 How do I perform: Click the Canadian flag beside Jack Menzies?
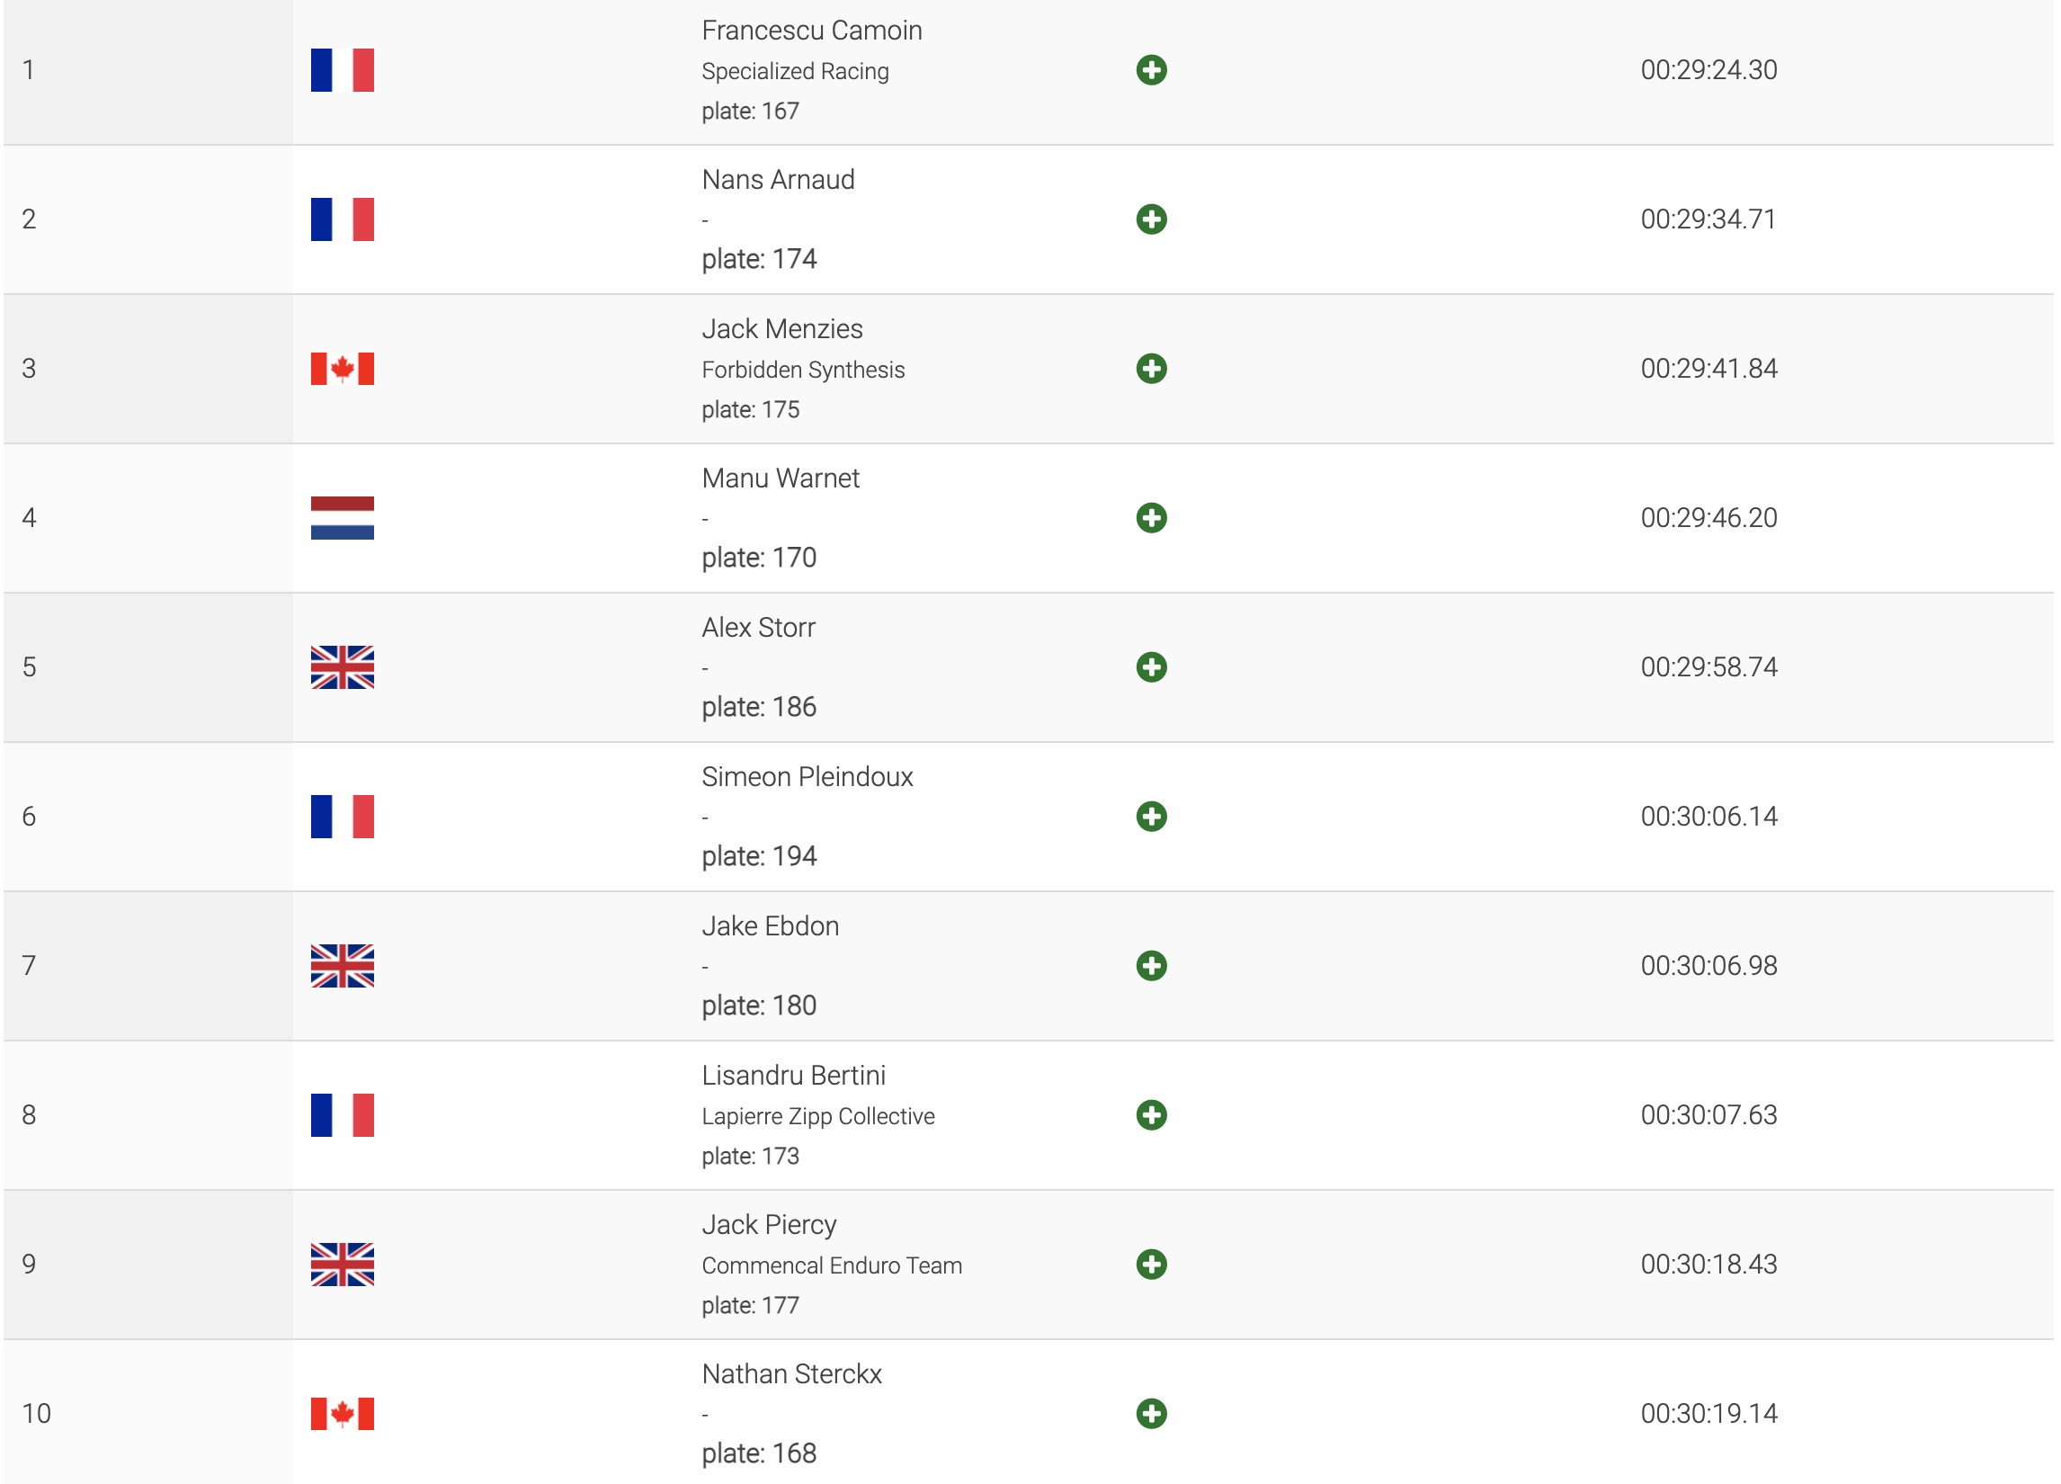pyautogui.click(x=342, y=368)
